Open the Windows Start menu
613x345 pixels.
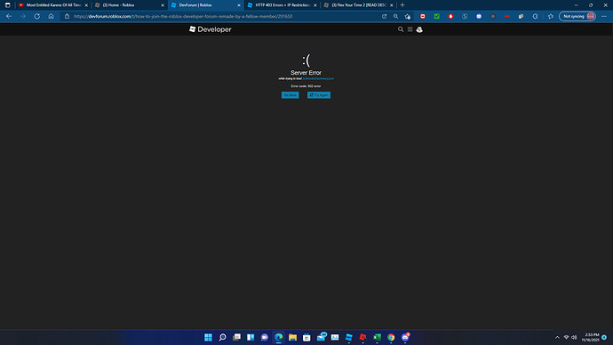[209, 337]
